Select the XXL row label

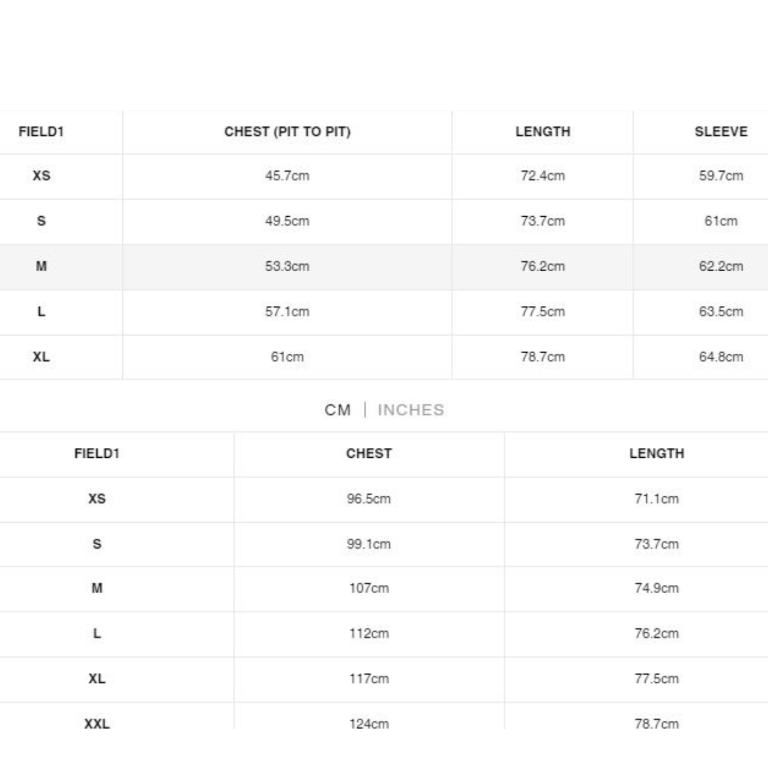(x=97, y=724)
